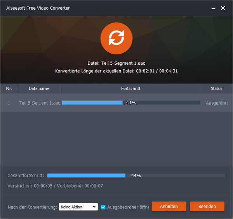
Task: Click row number 1 in the list
Action: pyautogui.click(x=9, y=103)
